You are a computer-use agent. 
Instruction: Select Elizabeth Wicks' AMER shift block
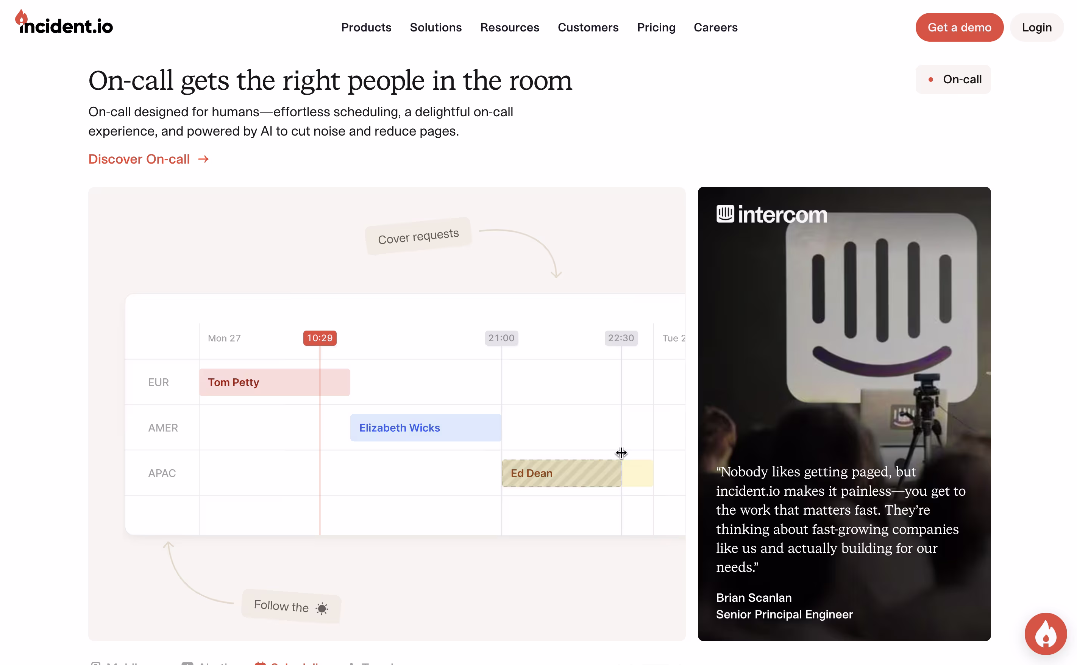(425, 428)
